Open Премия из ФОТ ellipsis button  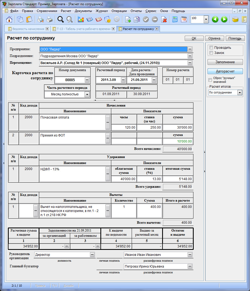108,138
